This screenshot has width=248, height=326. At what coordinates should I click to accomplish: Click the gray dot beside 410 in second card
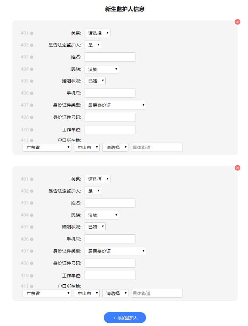tap(32, 276)
